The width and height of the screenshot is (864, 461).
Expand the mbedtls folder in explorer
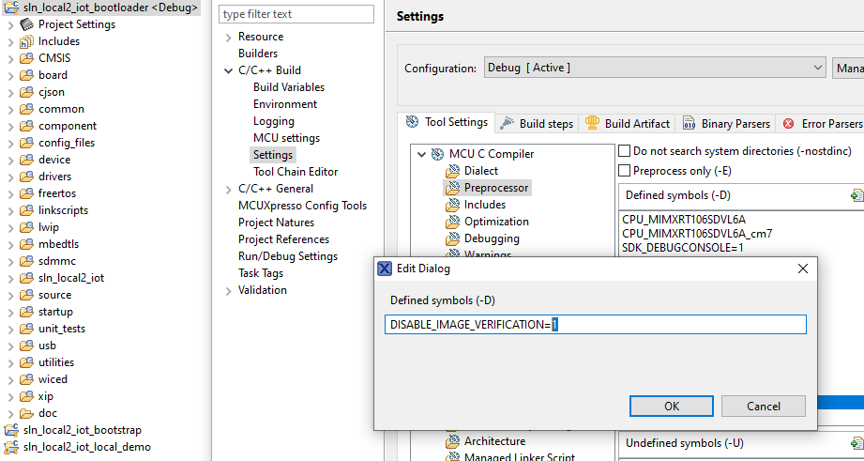[10, 244]
